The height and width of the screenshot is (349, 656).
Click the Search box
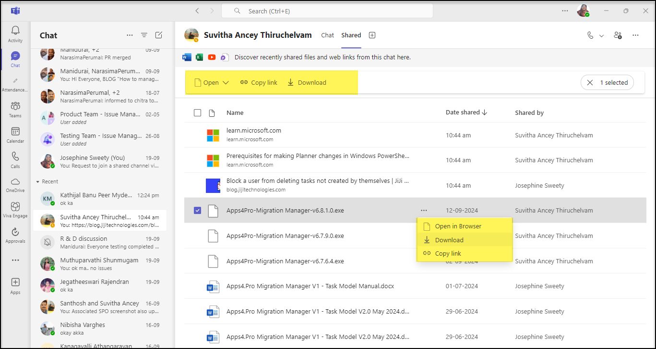coord(327,11)
